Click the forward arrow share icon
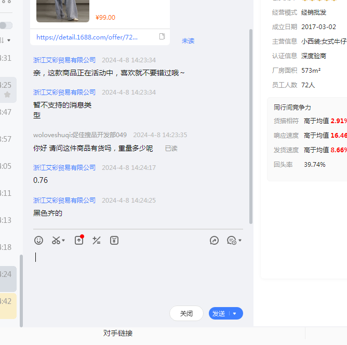The width and height of the screenshot is (347, 345). 214,241
